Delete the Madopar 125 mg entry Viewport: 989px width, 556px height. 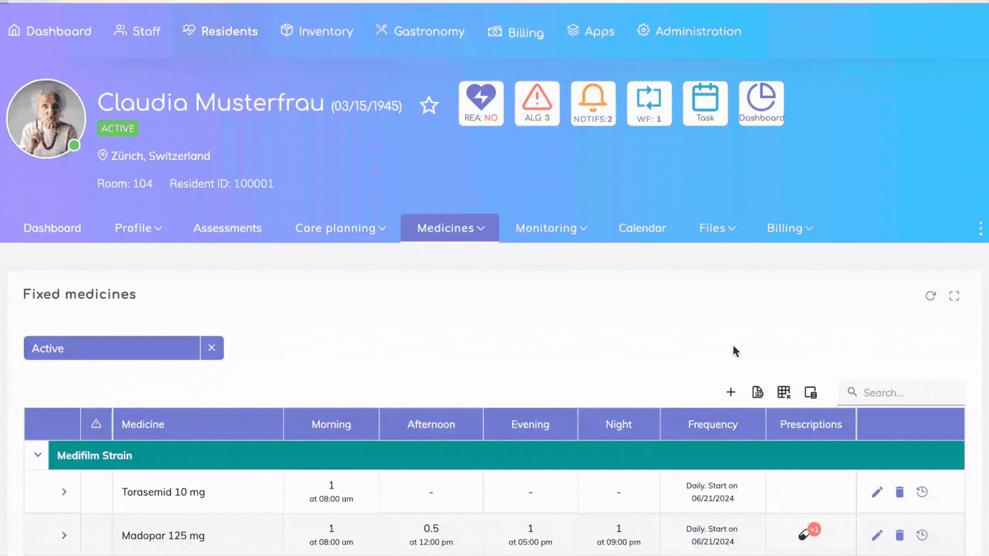click(x=899, y=535)
